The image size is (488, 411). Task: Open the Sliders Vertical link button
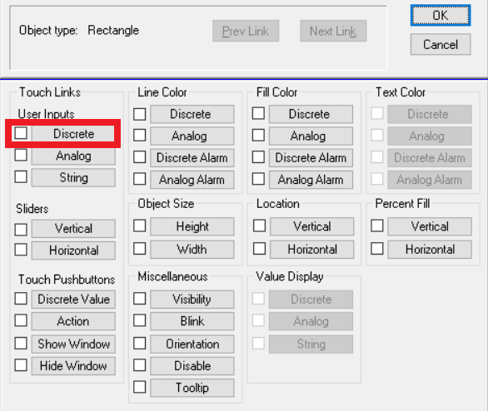(x=73, y=229)
